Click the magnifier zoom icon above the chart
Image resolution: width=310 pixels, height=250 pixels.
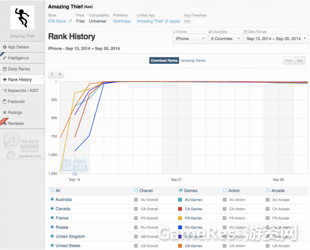pos(60,74)
